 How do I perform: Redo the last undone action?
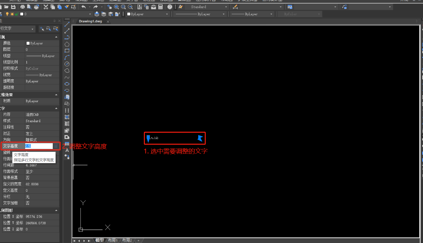coord(95,7)
